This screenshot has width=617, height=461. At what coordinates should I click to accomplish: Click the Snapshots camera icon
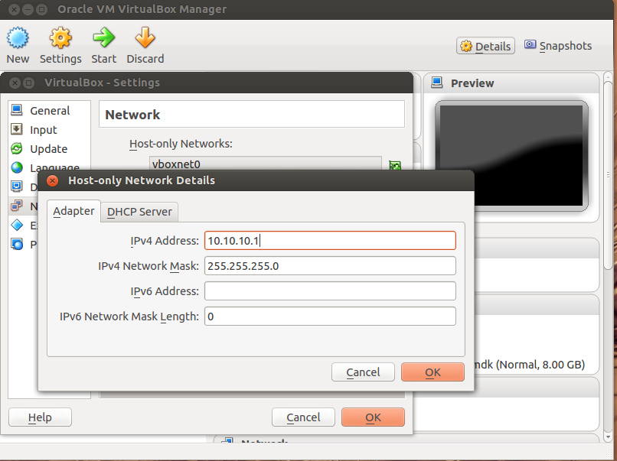coord(530,44)
